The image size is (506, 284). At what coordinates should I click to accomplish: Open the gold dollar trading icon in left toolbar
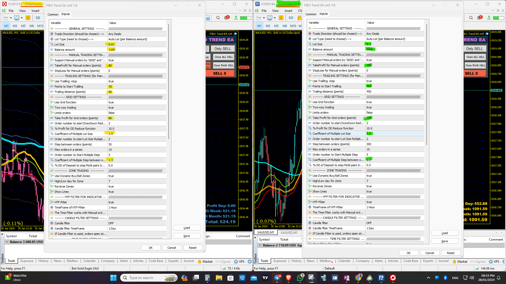28,18
